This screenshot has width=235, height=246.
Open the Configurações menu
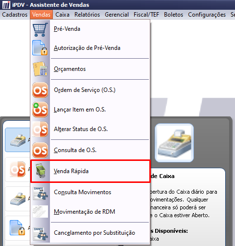[207, 15]
